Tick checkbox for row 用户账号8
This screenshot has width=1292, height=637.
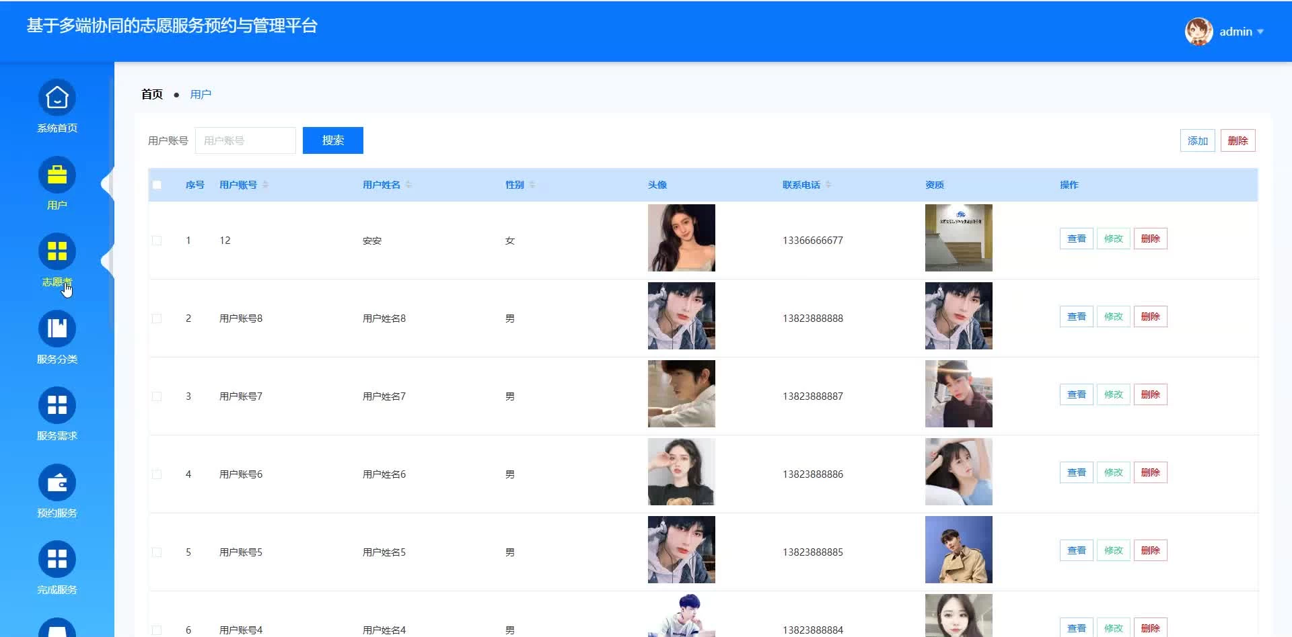157,318
